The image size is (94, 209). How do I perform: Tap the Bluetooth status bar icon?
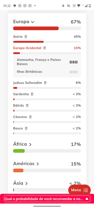pyautogui.click(x=63, y=6)
